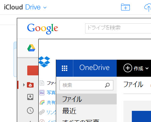Click the OneDrive title
Screen dimensions: 151x122
95,68
